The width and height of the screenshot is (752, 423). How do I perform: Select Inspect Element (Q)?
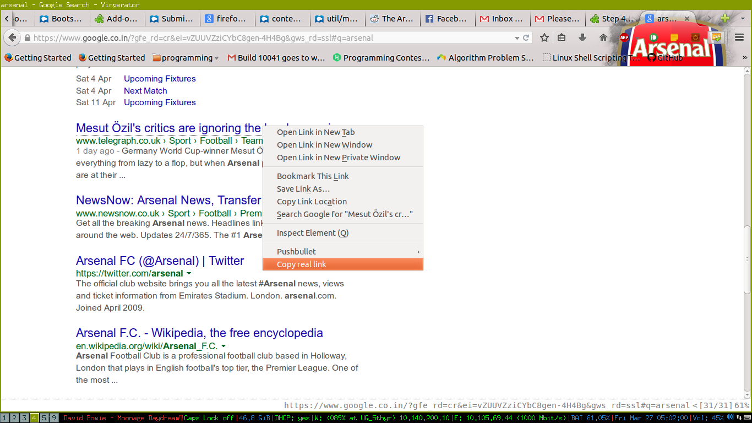343,233
